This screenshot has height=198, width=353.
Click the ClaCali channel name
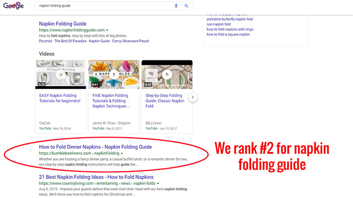[x=44, y=123]
